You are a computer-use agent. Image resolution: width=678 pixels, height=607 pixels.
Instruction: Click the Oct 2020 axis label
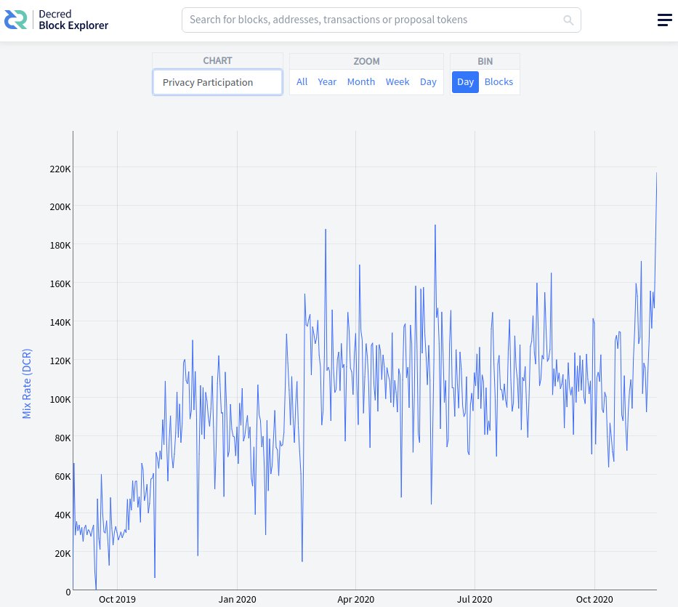tap(594, 599)
